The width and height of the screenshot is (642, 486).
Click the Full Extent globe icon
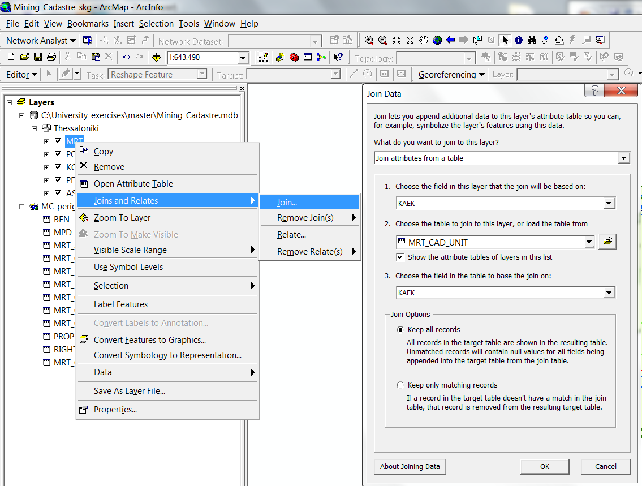[x=437, y=40]
